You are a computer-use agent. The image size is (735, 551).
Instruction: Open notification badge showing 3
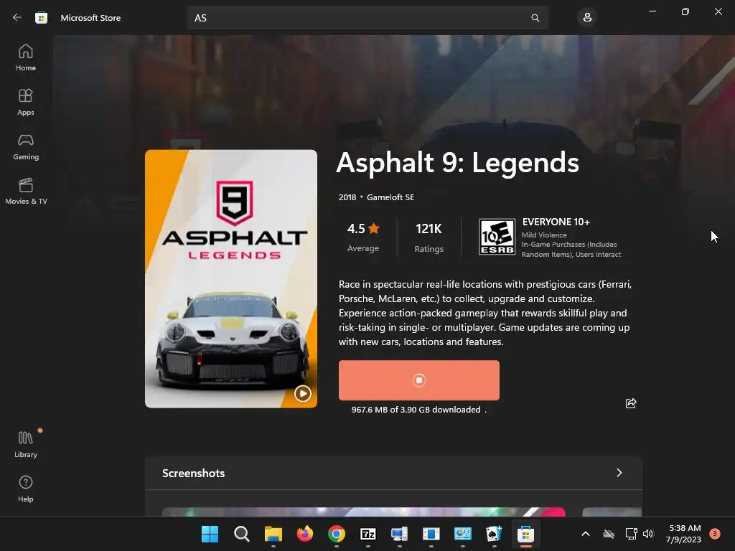click(714, 534)
